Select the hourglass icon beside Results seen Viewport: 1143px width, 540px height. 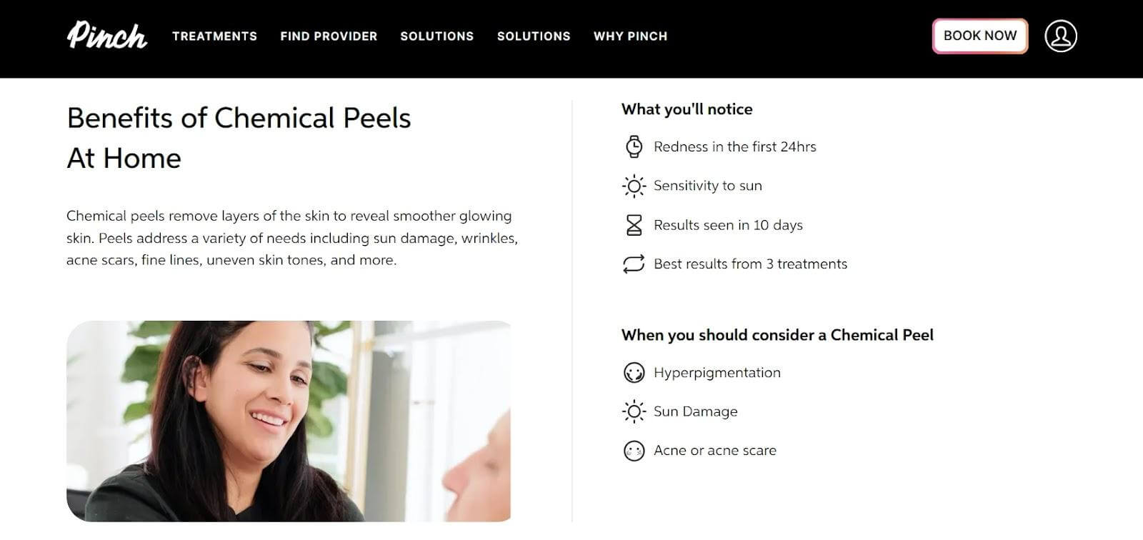point(634,225)
